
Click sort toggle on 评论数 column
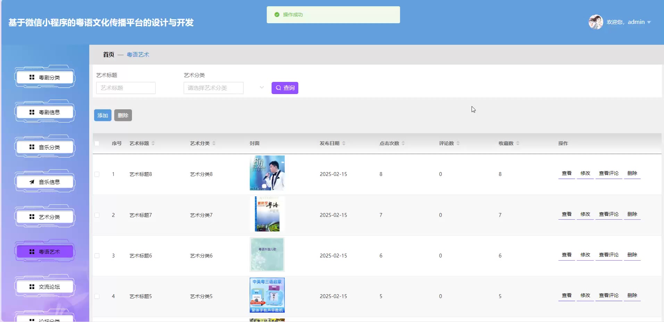pos(458,143)
